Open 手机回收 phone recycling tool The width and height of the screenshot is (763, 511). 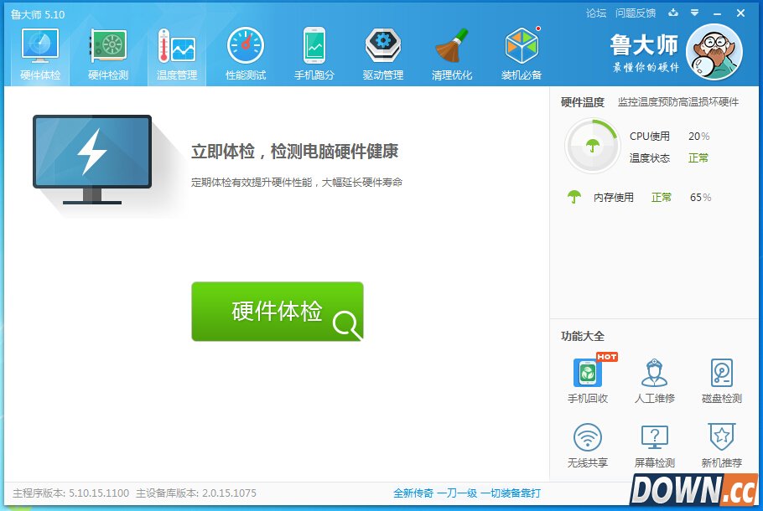[588, 380]
